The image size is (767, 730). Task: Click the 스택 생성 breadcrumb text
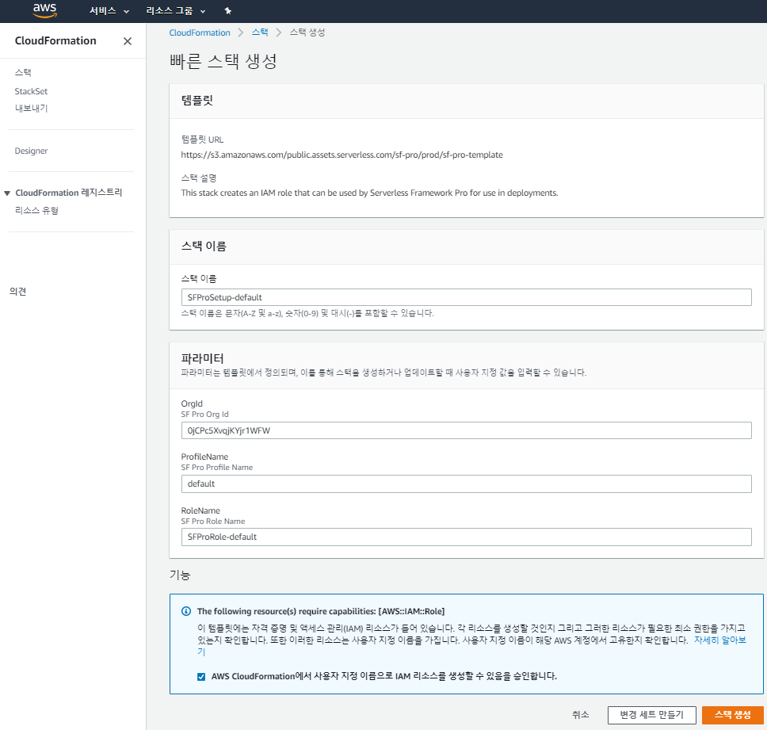307,32
